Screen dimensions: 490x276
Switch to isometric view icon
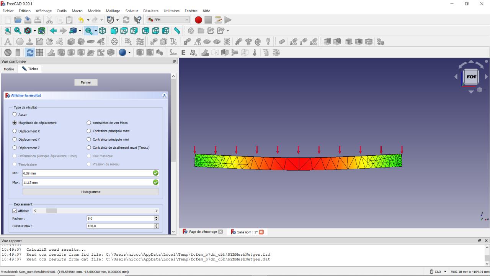tap(103, 31)
